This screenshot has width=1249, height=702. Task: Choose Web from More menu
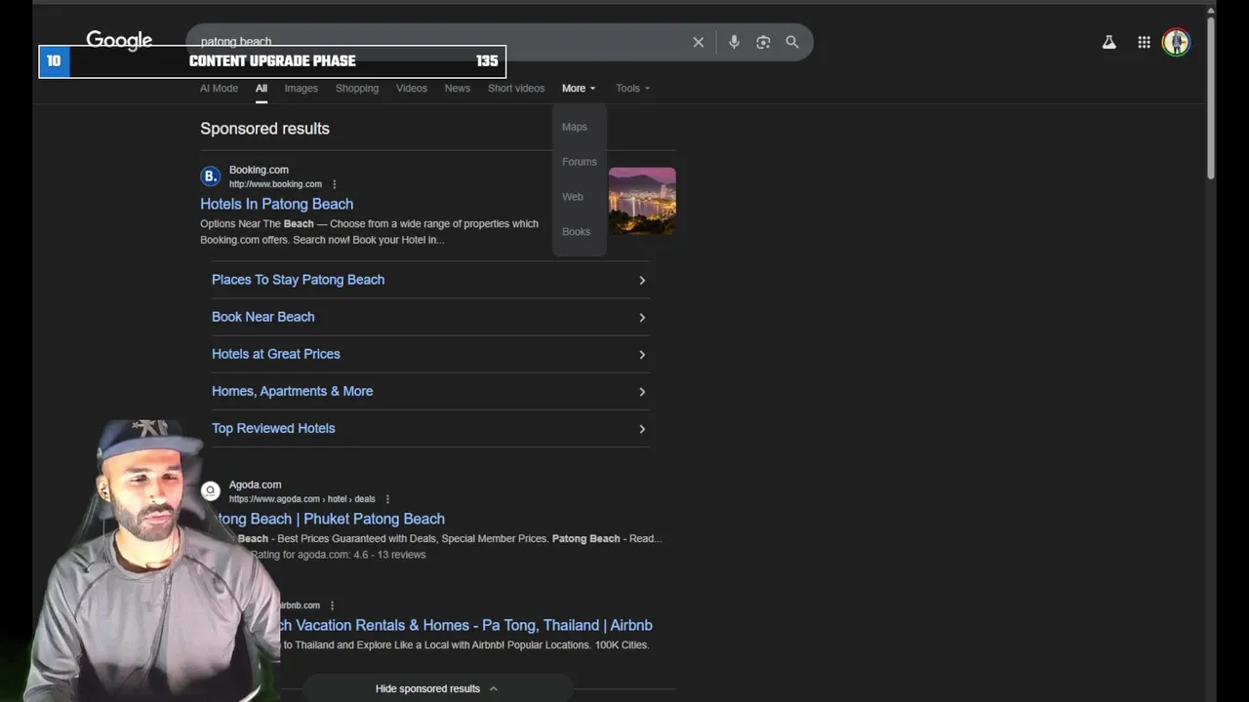(573, 197)
